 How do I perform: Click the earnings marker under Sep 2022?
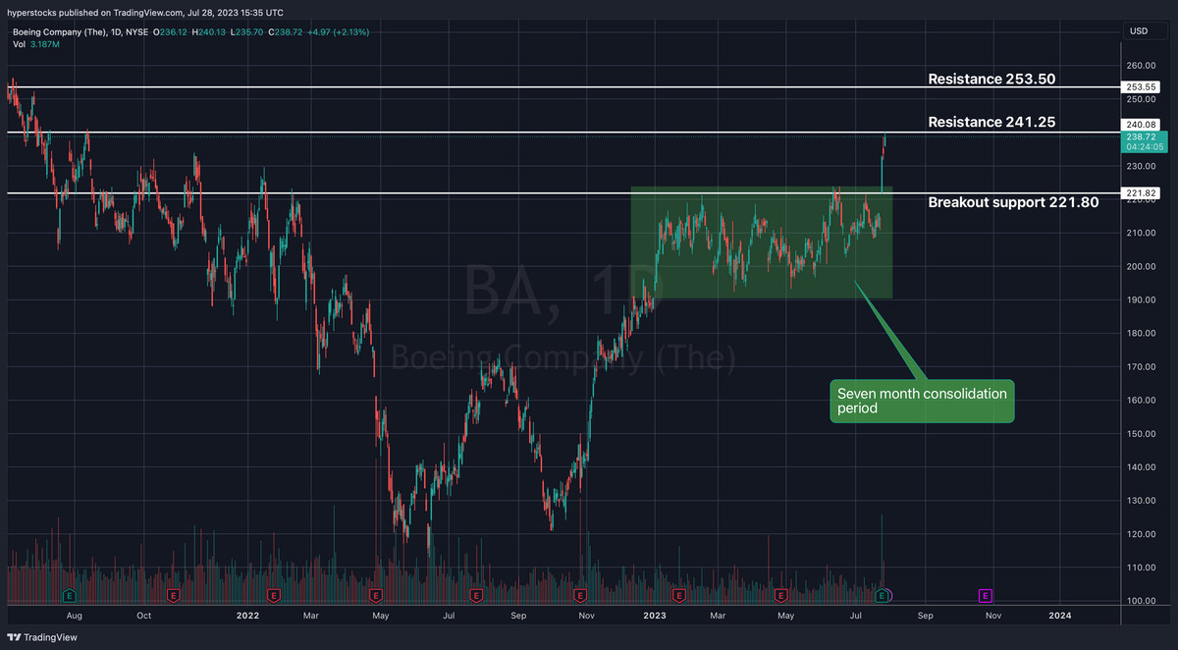point(477,595)
